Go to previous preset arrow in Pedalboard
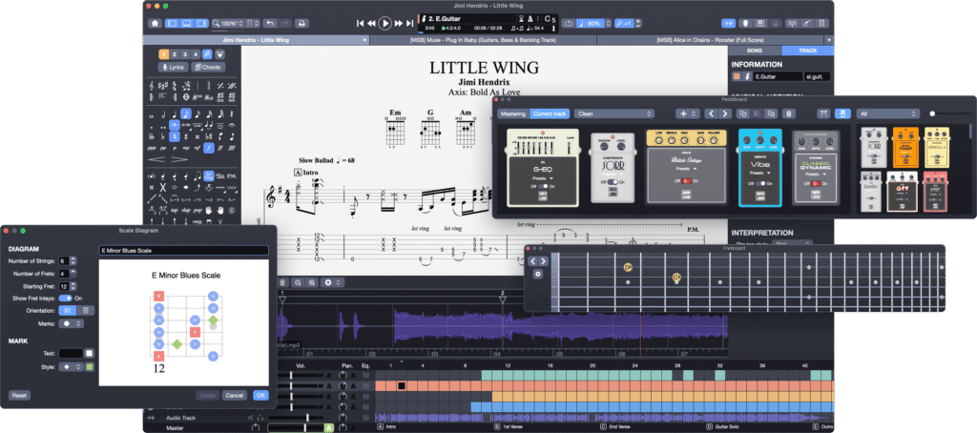Screen dimensions: 977x433 coord(711,114)
